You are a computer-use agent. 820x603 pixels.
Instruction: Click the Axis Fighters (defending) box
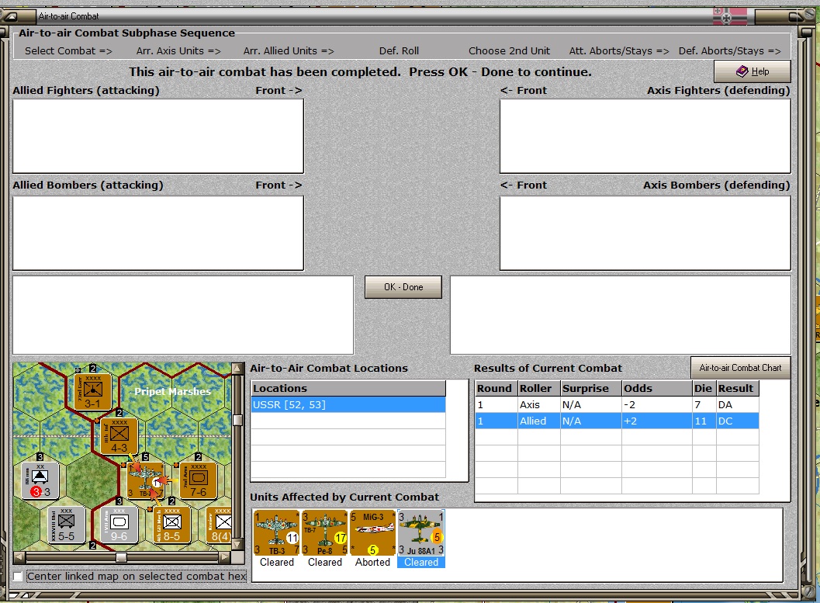(x=645, y=136)
